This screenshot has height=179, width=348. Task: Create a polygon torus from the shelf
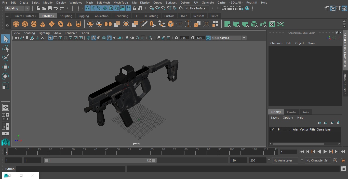(x=61, y=24)
